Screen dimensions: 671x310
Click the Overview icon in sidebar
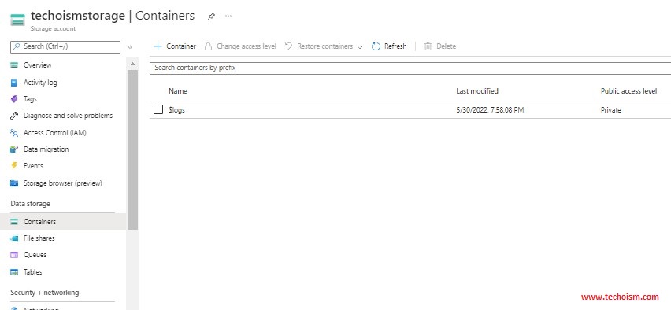pos(14,65)
